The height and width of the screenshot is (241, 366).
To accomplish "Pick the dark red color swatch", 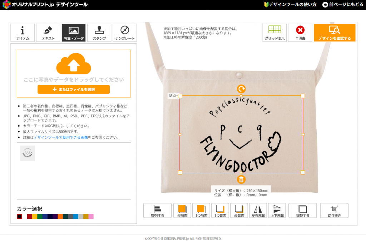I will tap(30, 216).
